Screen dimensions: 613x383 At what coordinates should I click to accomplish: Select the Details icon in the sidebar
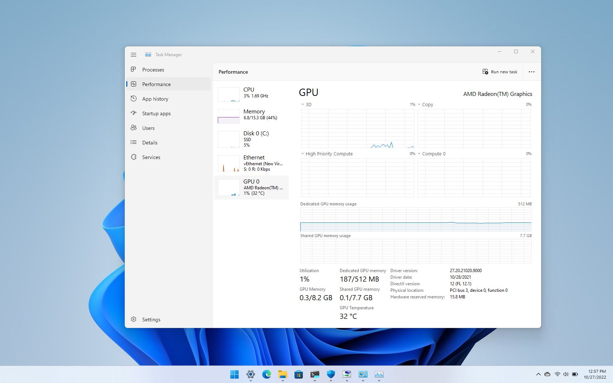(134, 143)
